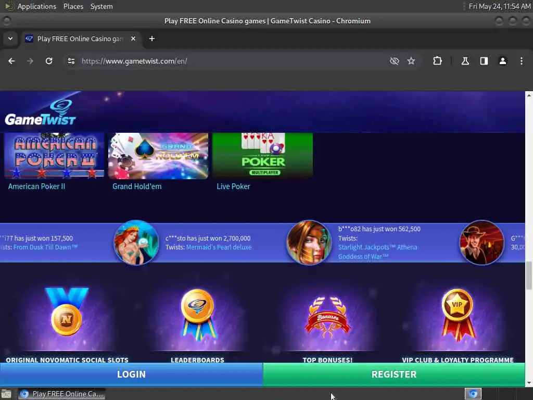Open Starlight Jackpots Athena Goddess of War link

(377, 252)
